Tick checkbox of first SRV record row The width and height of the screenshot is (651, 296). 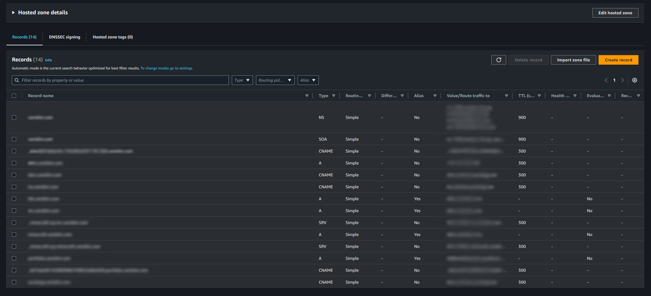[x=14, y=222]
